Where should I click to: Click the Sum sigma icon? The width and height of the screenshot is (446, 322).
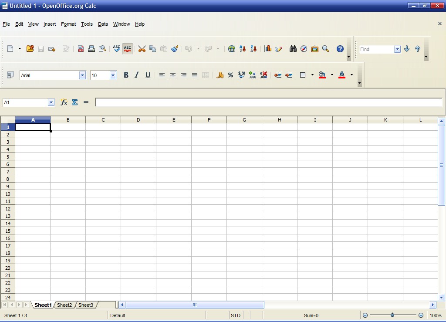74,102
